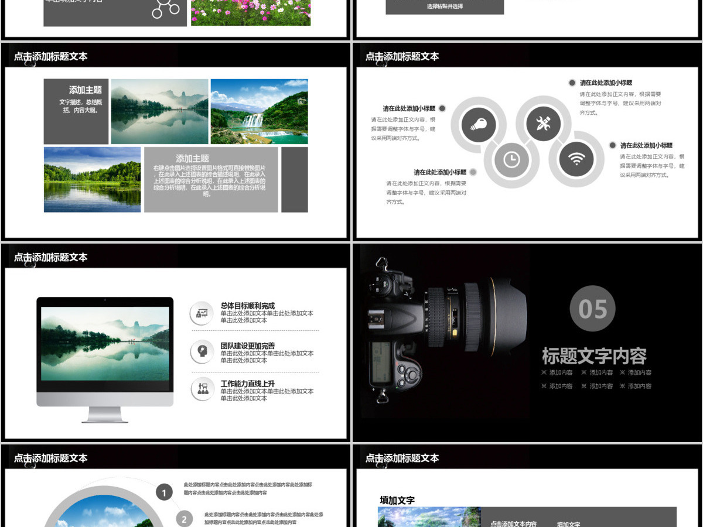
Task: Select the misty lake reflection photo in the grid
Action: 159,111
